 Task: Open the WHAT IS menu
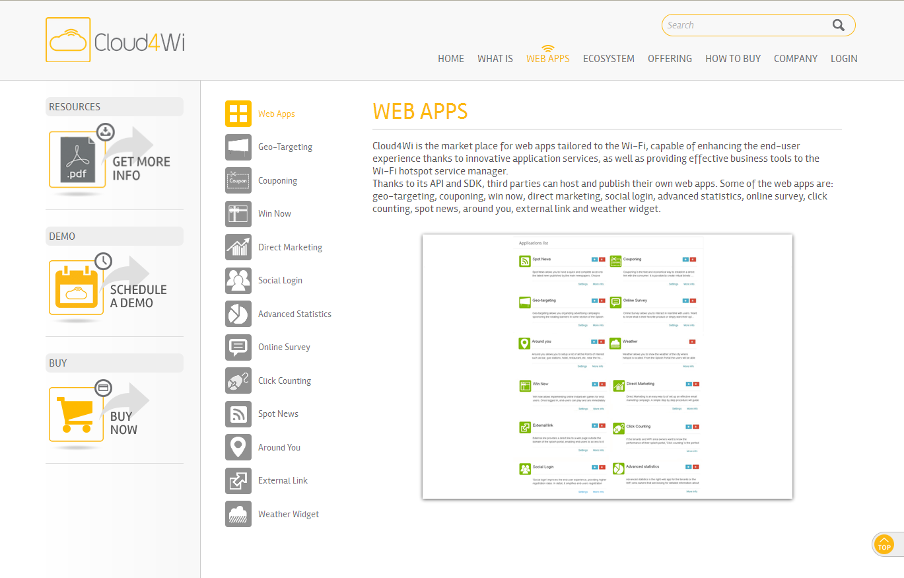point(495,59)
